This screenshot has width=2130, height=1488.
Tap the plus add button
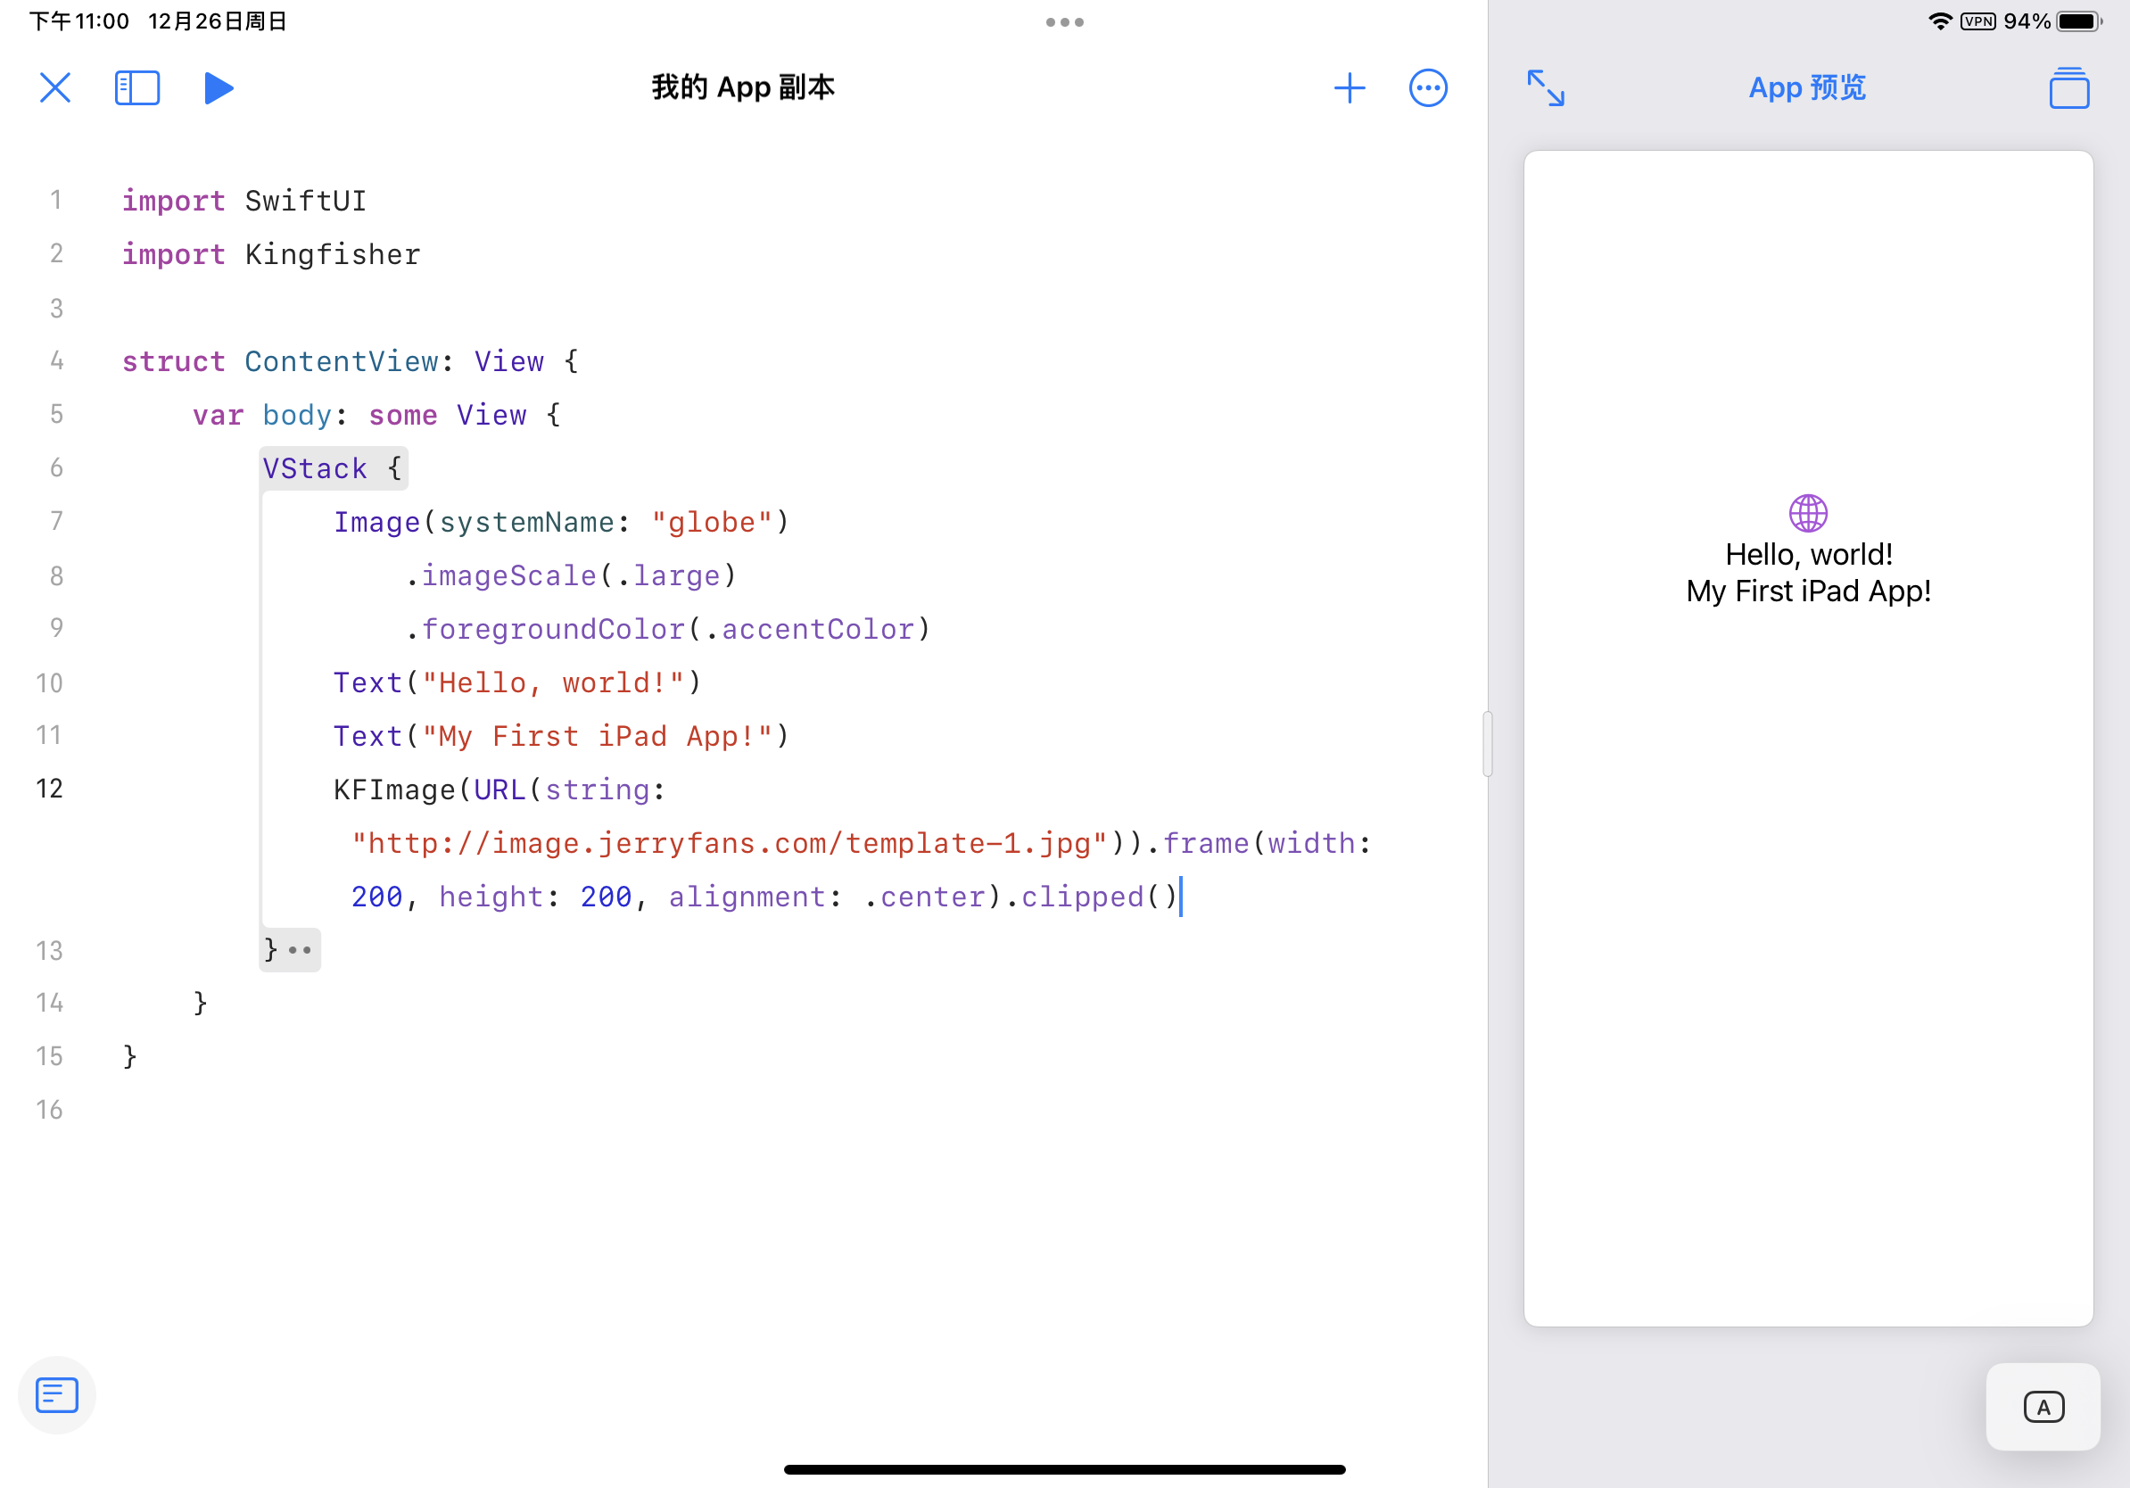(1349, 88)
